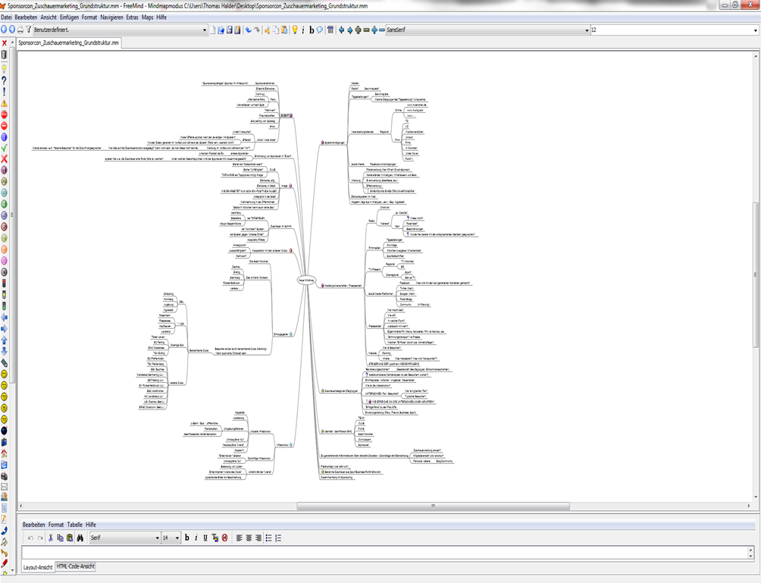Open the Tabelle menu in note editor
Viewport: 761px width, 583px height.
tap(75, 525)
